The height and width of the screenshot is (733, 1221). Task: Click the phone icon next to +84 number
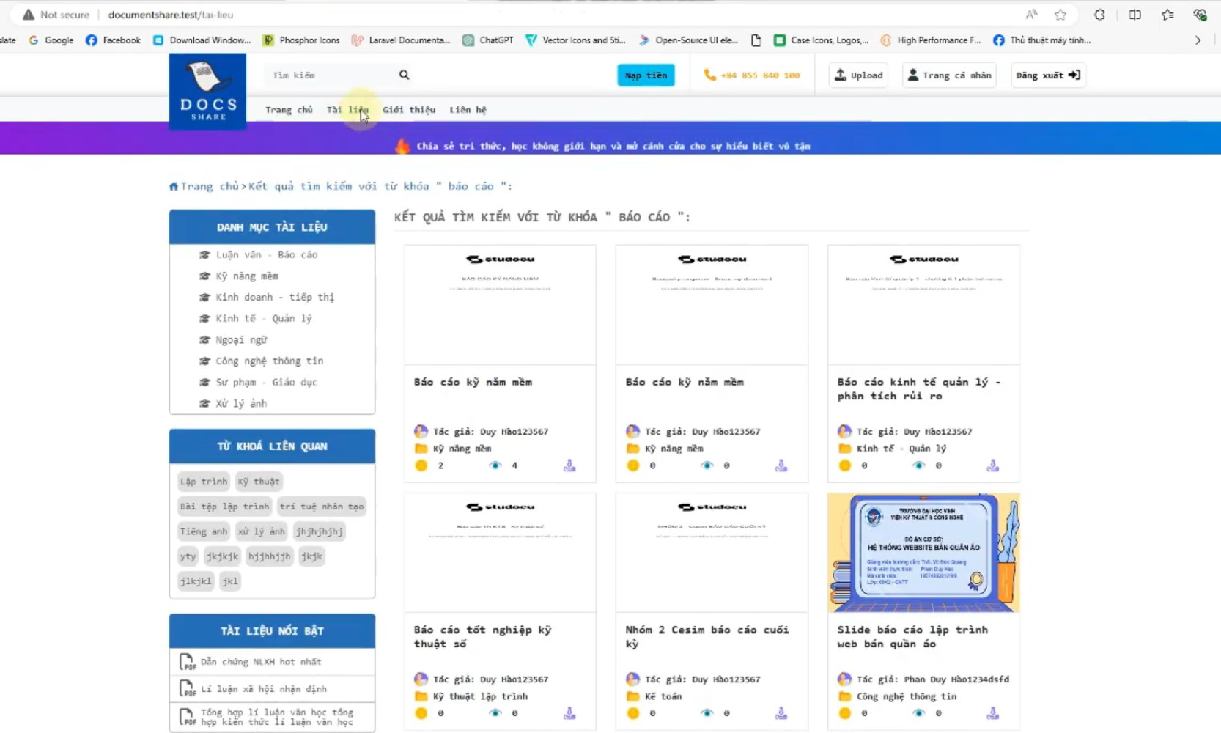(x=709, y=75)
